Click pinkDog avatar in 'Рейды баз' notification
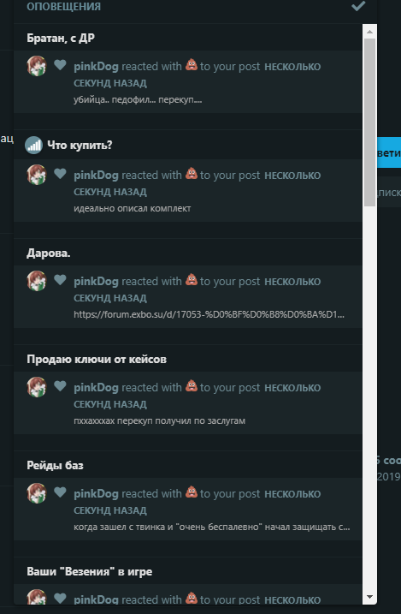The height and width of the screenshot is (614, 401). tap(37, 493)
